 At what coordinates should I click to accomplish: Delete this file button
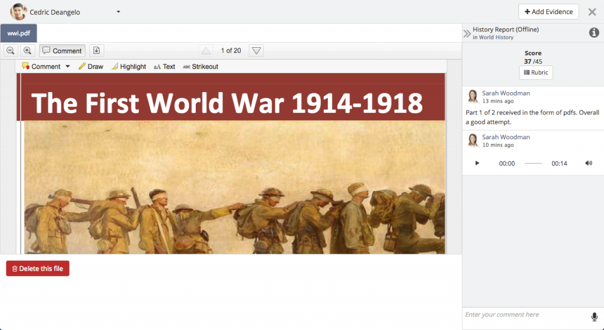click(x=38, y=269)
